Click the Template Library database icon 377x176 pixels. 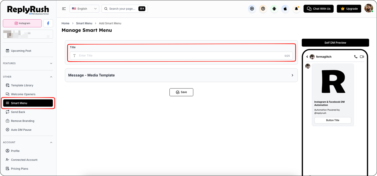coord(8,85)
